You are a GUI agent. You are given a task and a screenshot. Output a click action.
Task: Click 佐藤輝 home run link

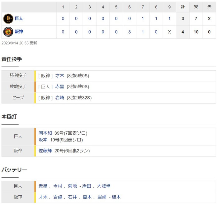click(45, 151)
